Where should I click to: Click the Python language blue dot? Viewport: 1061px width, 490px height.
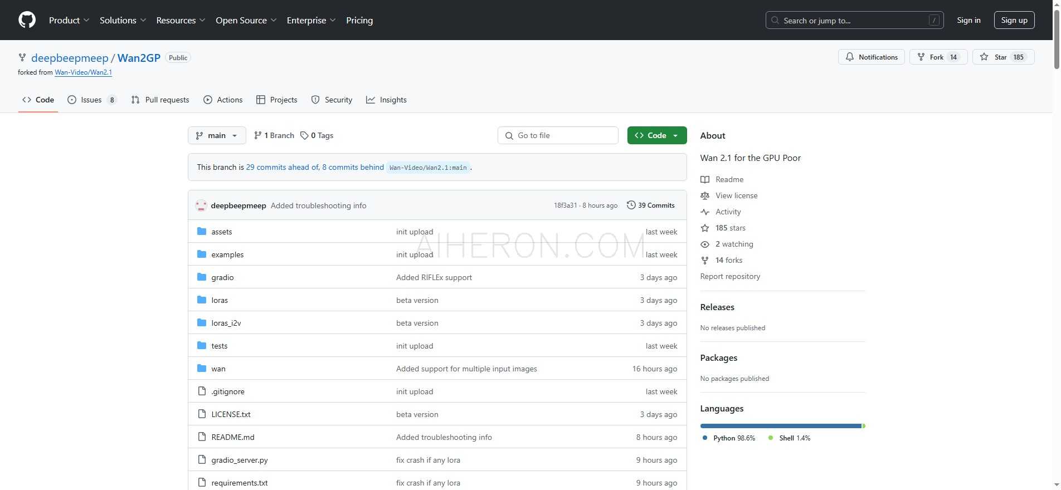pyautogui.click(x=705, y=438)
